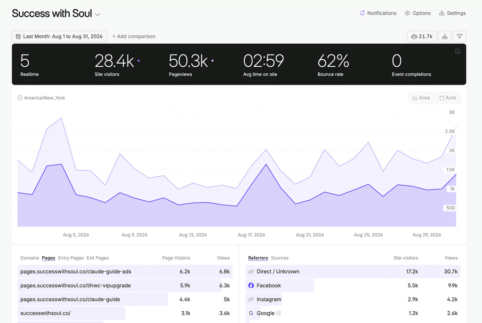Select the 50.3k Pageviews metric
Viewport: 482px width, 323px height.
191,64
